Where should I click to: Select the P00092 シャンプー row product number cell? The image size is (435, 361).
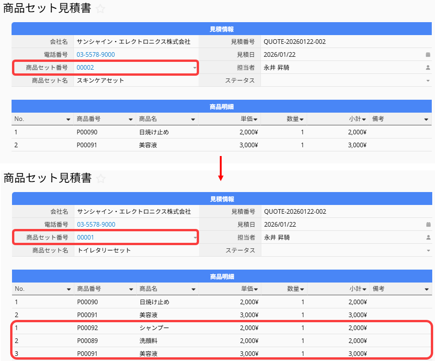pyautogui.click(x=87, y=328)
